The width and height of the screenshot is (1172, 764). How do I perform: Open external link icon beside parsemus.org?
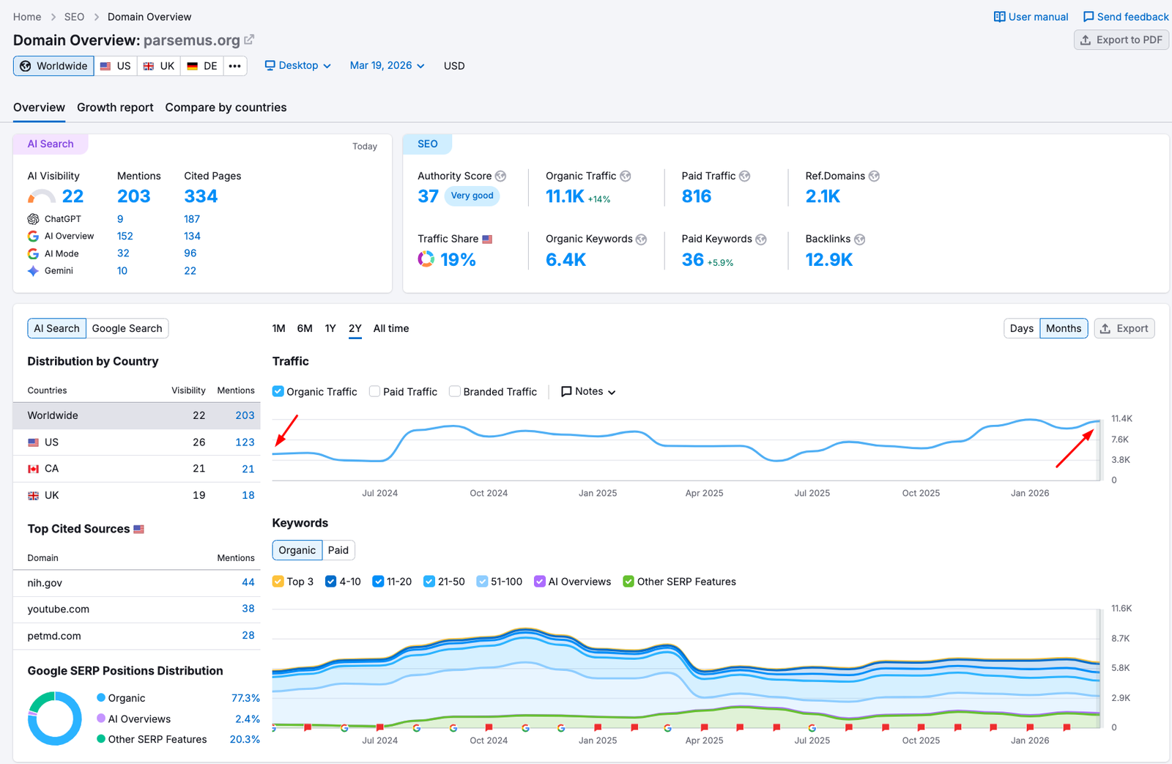click(x=249, y=40)
